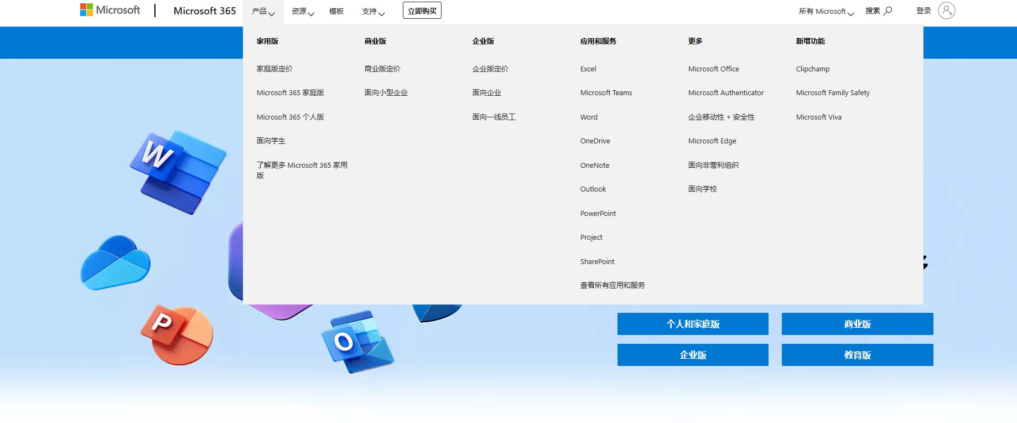Open 家庭版定价 link

[274, 69]
